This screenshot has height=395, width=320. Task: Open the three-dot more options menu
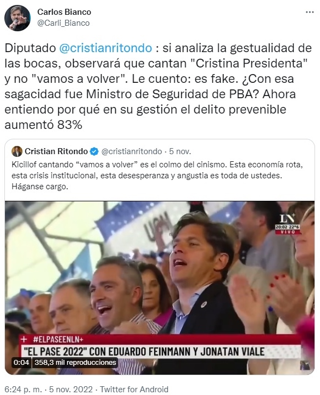click(x=310, y=12)
